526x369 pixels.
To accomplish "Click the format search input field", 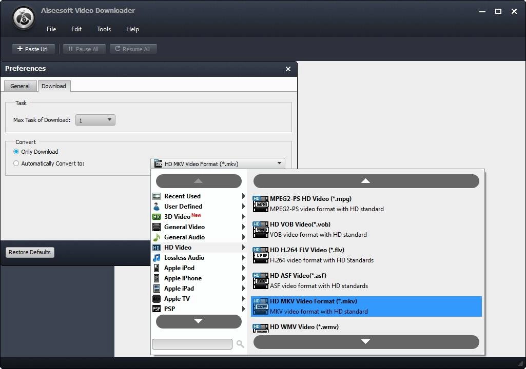I will (192, 344).
